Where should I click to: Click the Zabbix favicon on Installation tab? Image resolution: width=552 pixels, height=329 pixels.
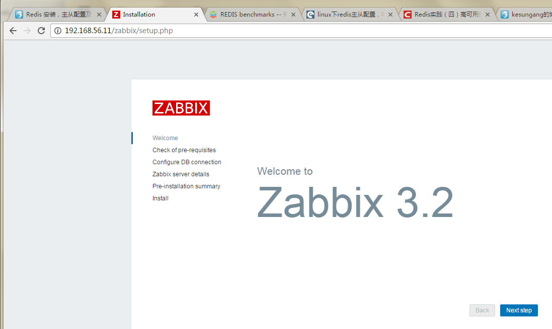coord(116,15)
